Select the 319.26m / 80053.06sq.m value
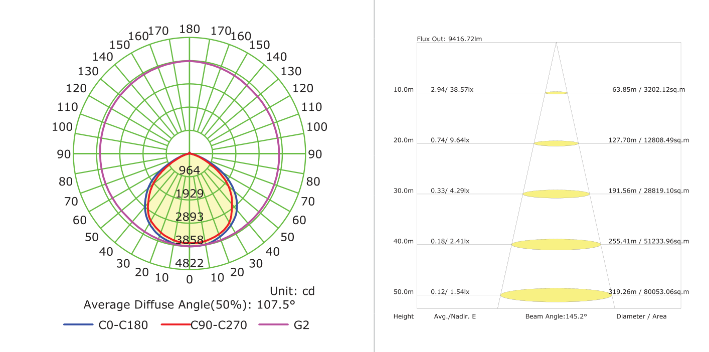This screenshot has width=709, height=352. click(649, 292)
